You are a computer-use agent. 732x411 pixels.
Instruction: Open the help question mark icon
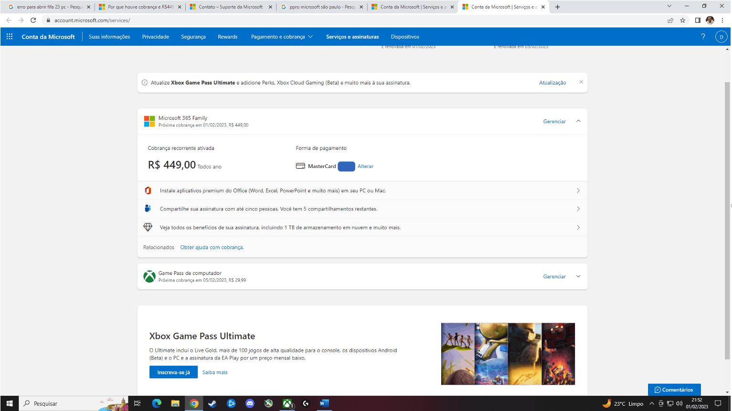click(703, 37)
